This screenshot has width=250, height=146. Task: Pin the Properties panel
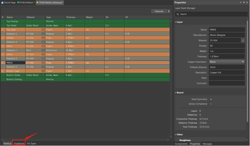point(243,2)
